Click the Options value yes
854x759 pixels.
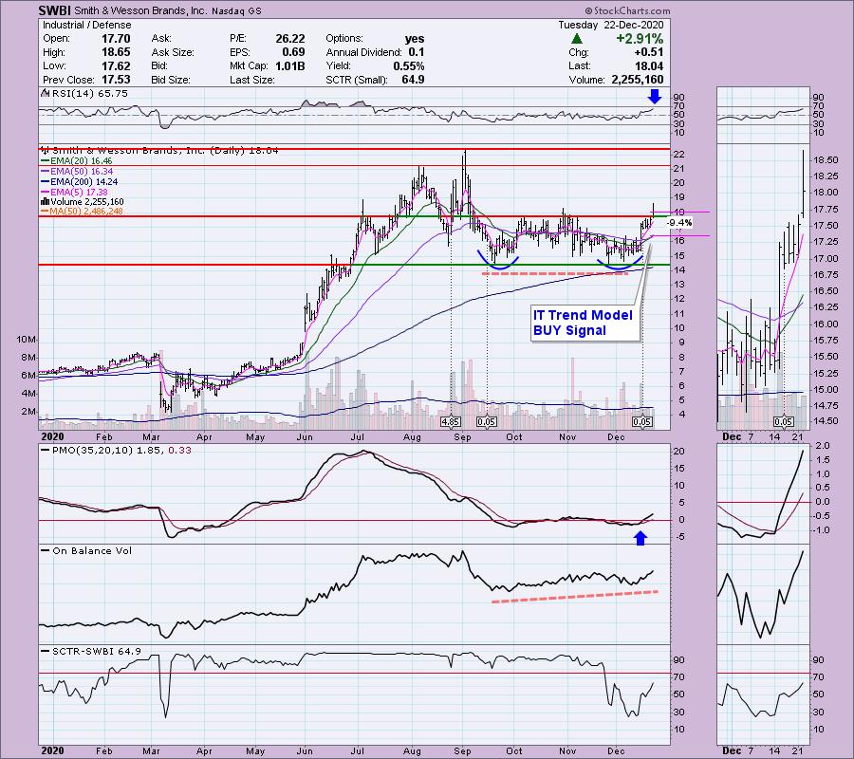(x=415, y=39)
